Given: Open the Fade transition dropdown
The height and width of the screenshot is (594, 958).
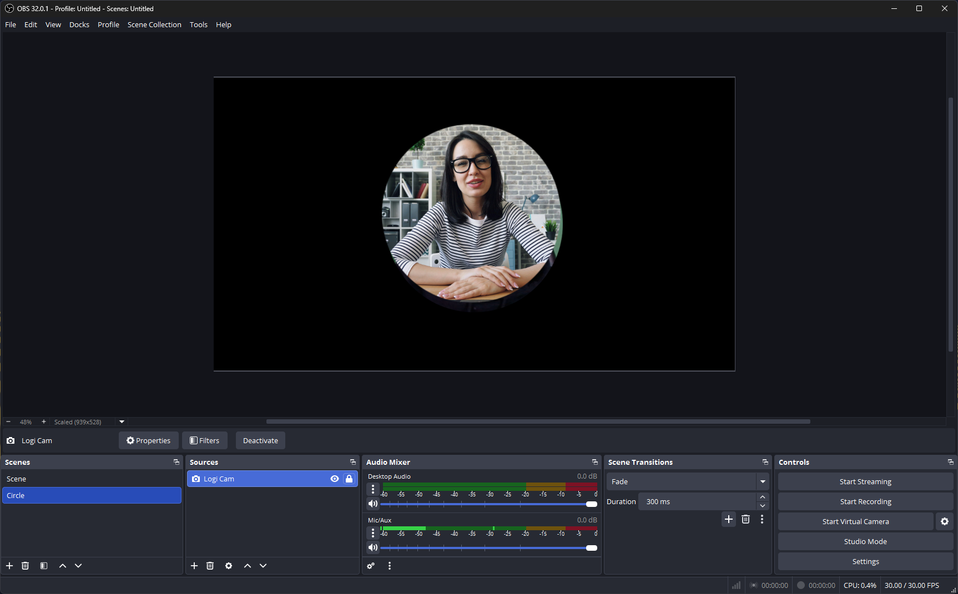Looking at the screenshot, I should pos(763,481).
